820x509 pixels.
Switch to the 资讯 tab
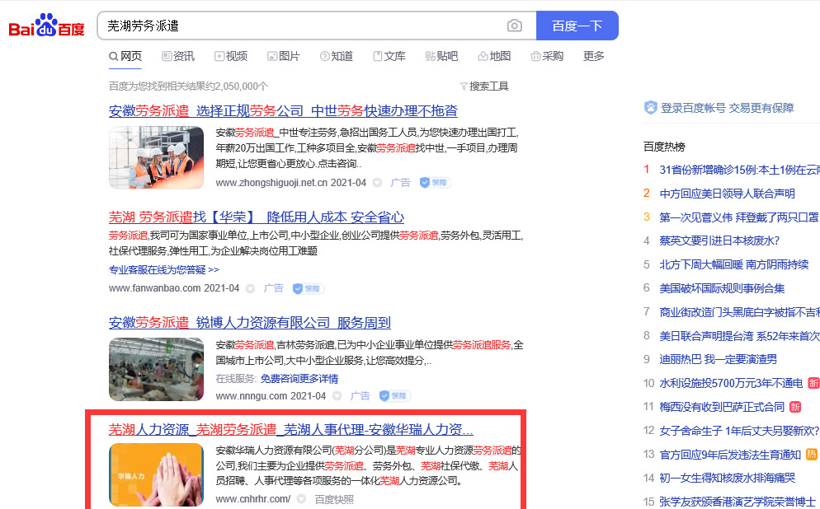pos(178,56)
